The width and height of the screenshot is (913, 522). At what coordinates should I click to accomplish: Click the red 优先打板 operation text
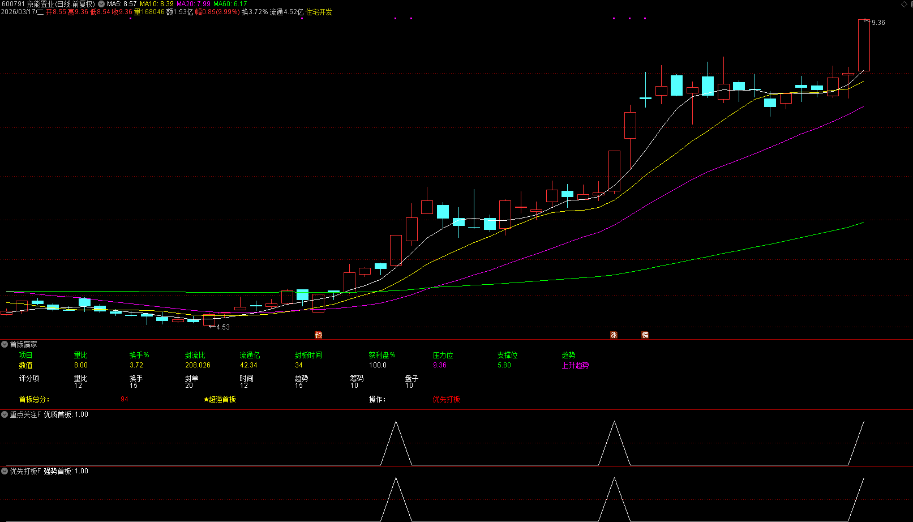(x=446, y=400)
